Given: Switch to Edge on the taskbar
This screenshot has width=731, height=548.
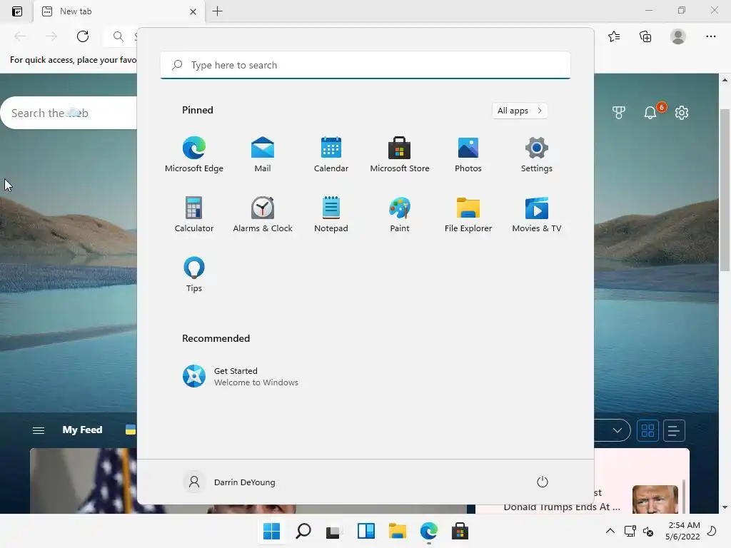Looking at the screenshot, I should click(429, 531).
